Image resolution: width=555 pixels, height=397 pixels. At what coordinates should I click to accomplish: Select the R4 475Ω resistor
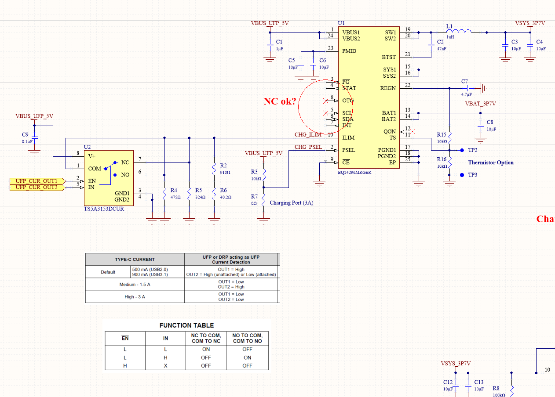pyautogui.click(x=164, y=193)
